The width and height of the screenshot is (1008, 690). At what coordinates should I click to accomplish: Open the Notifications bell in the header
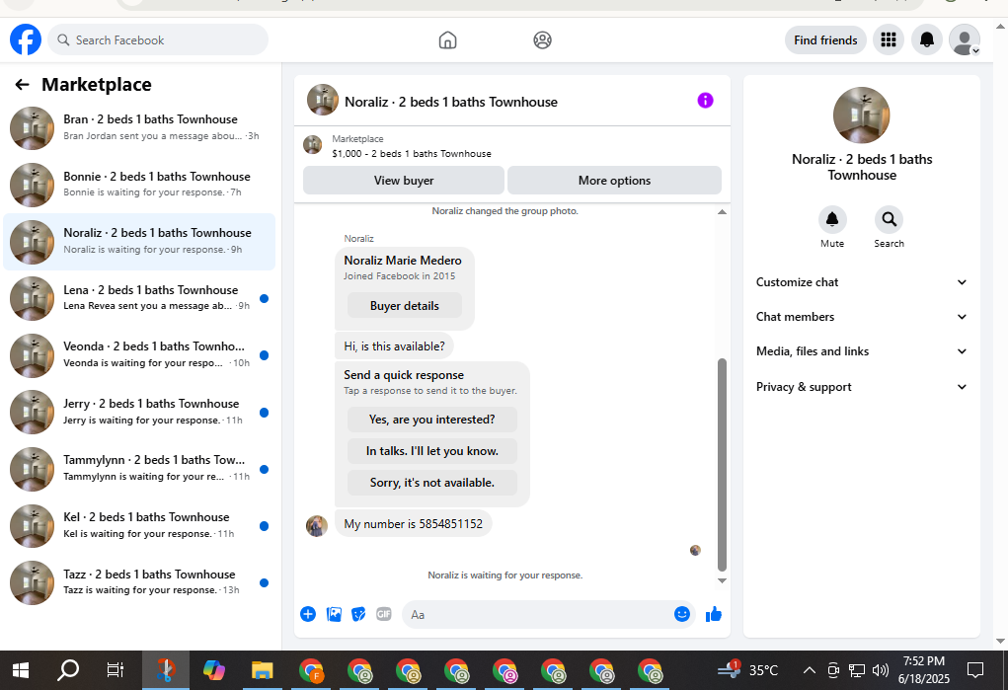[927, 39]
